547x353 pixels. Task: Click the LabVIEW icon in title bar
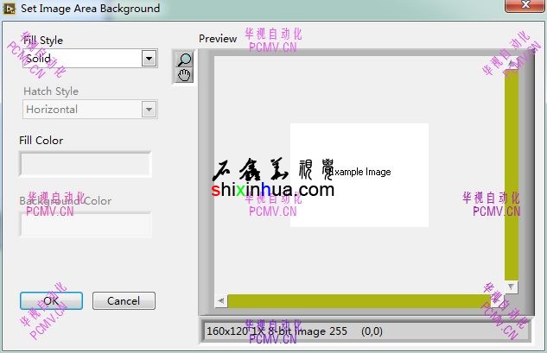[x=10, y=9]
